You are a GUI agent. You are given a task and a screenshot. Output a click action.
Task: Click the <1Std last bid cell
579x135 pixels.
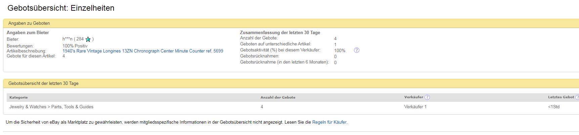click(554, 107)
